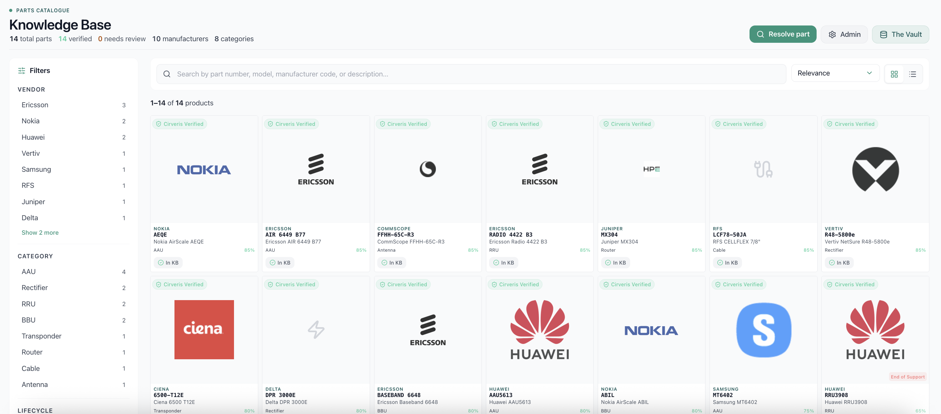Screen dimensions: 941x414
Task: Filter by vendor Samsung
Action: [x=73, y=170]
